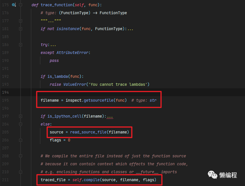Click AttributeError on line 189
Viewport: 245px width, 186px height.
[x=72, y=53]
